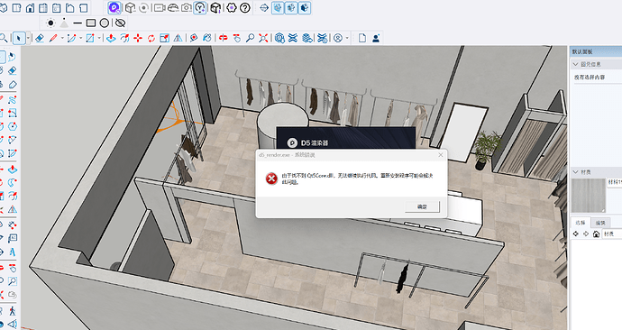
Task: Select Polygon tool in left toolbar
Action: coord(13,126)
